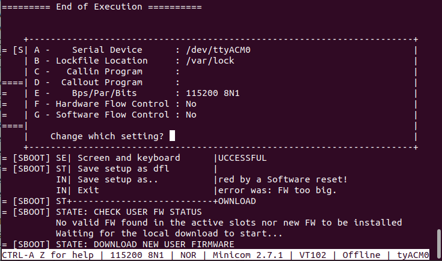Choose 'Save setup as dfl' menu entry
This screenshot has width=442, height=261.
[123, 169]
